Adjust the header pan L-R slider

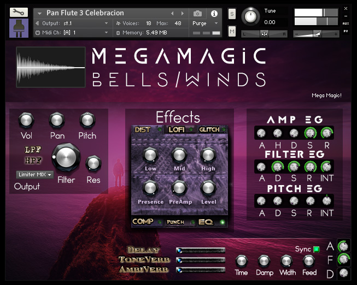coord(265,34)
